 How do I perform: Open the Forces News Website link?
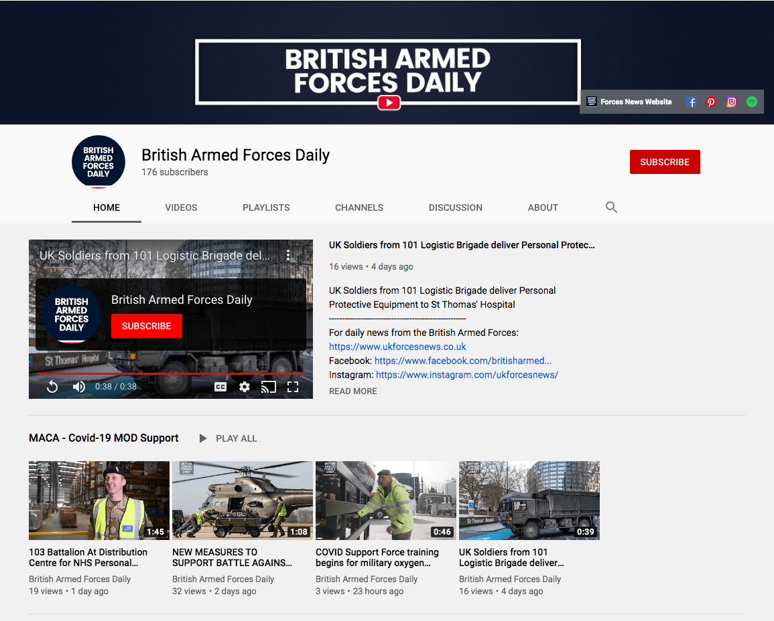click(629, 102)
